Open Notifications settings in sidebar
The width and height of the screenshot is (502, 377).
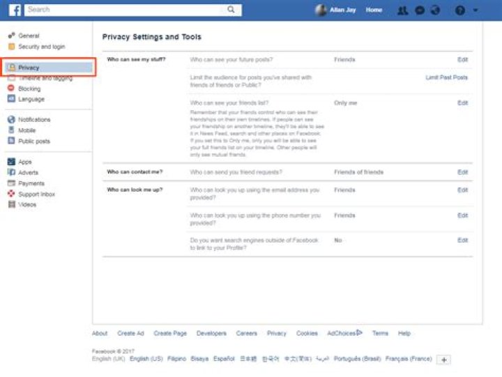tap(34, 120)
